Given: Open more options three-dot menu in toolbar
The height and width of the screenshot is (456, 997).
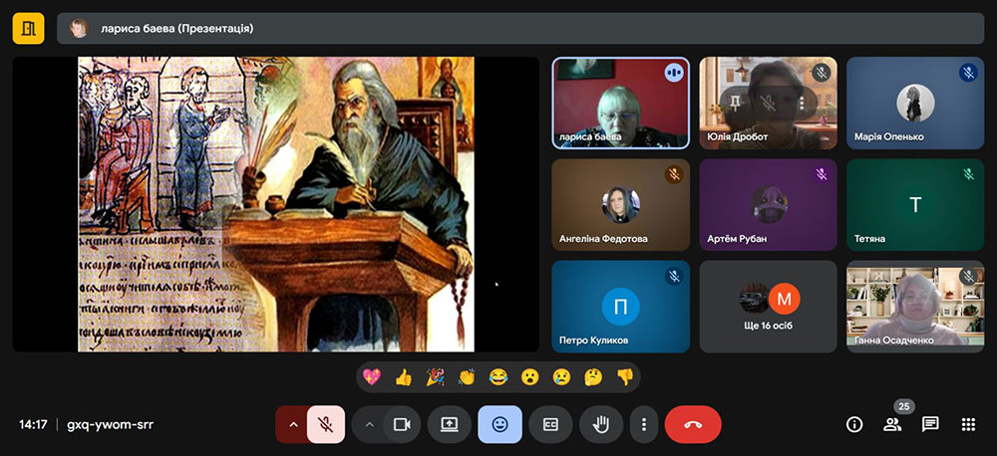Looking at the screenshot, I should point(644,424).
